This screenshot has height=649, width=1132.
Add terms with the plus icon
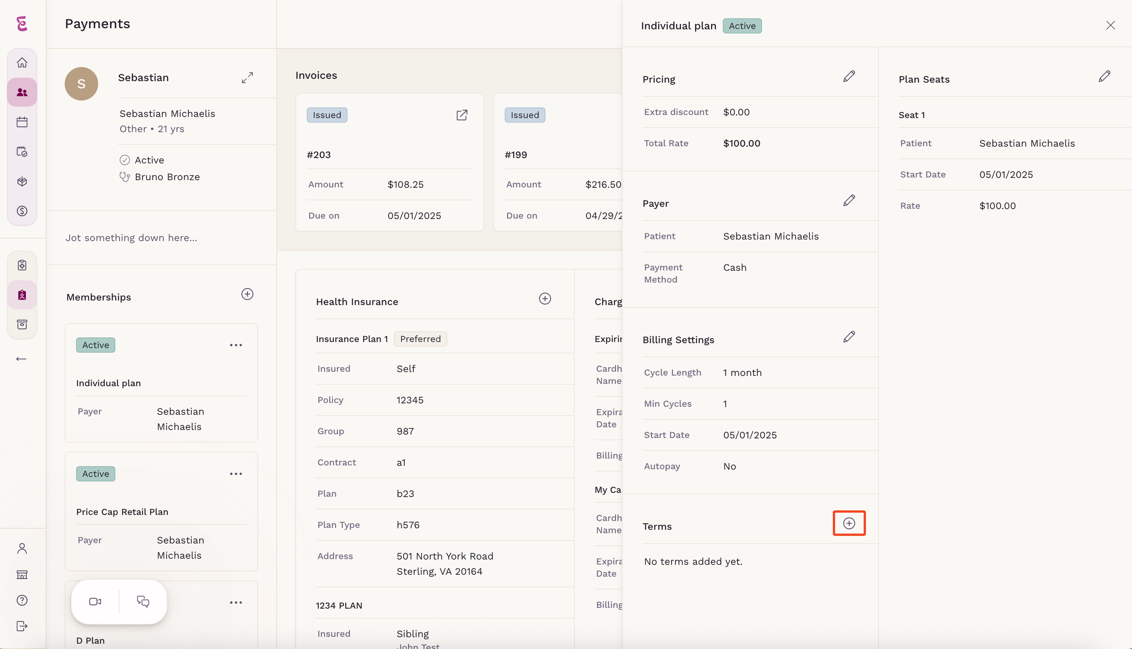click(x=849, y=523)
